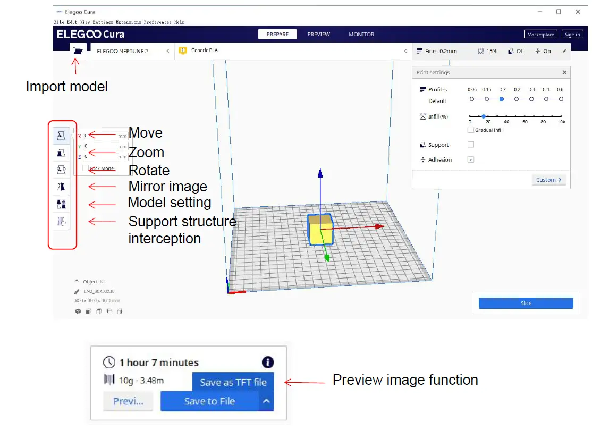Open the Edit menu
This screenshot has height=430, width=592.
pos(72,22)
